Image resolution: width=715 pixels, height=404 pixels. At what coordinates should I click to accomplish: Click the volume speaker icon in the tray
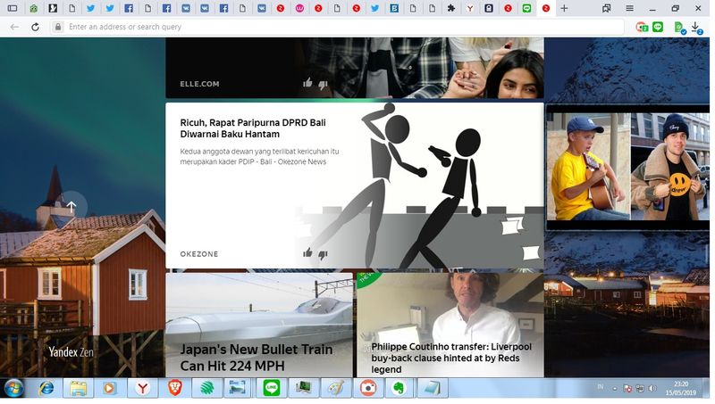click(652, 389)
